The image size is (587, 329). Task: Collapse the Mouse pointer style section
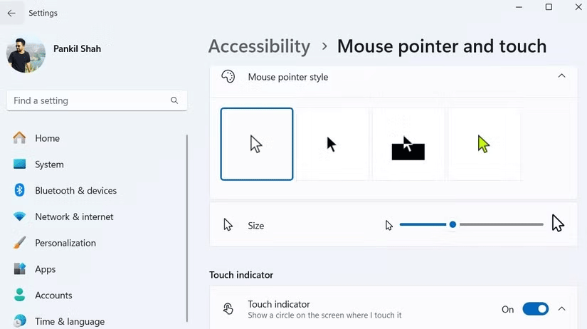[561, 76]
